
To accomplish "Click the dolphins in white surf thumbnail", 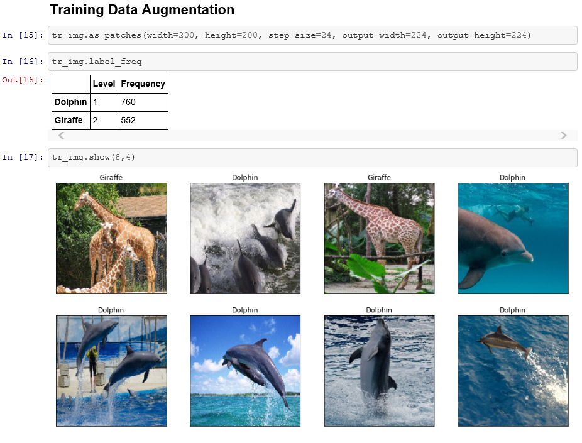I will [x=245, y=238].
